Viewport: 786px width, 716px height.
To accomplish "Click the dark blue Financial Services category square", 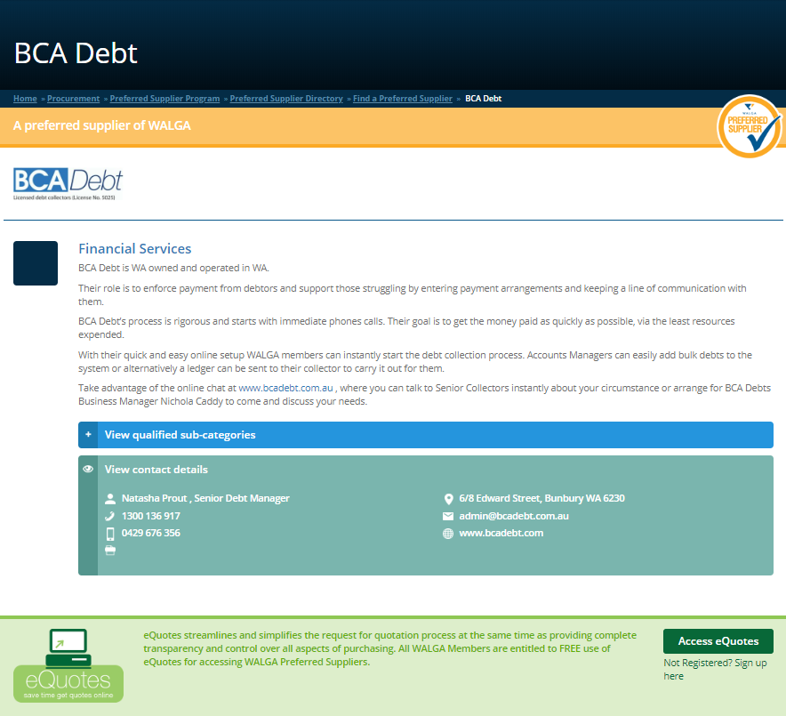I will pyautogui.click(x=36, y=263).
